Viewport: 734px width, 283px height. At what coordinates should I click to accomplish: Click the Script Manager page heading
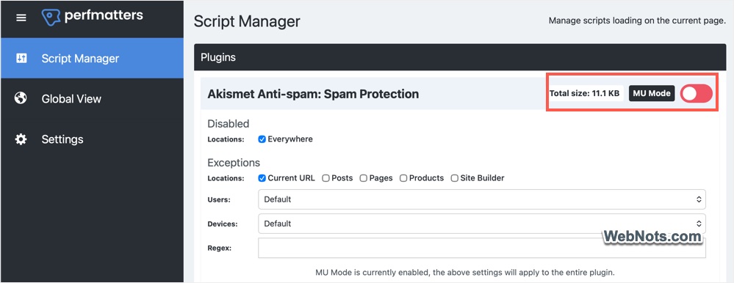tap(247, 21)
